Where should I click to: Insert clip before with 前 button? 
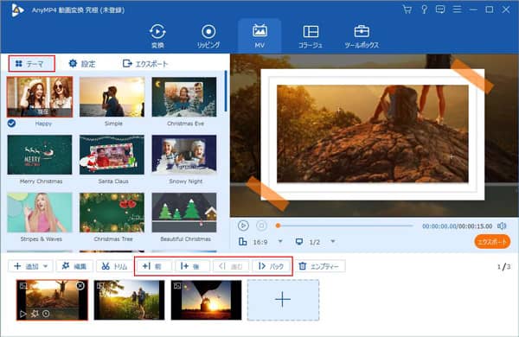154,266
